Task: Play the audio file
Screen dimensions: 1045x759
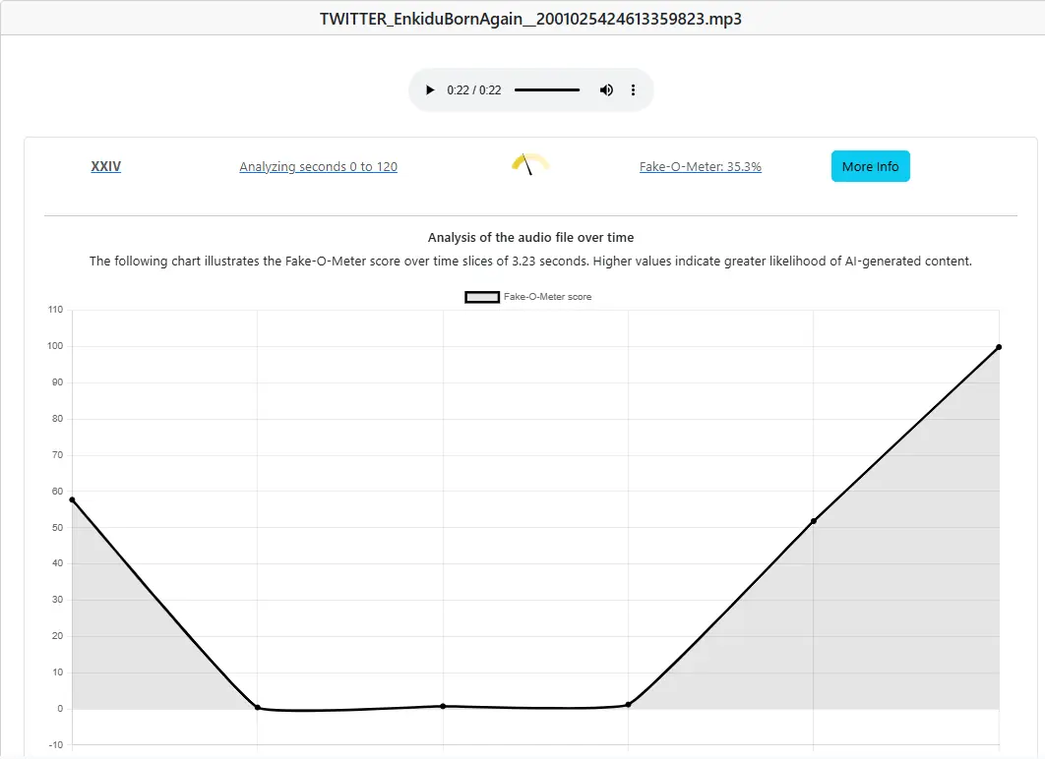Action: 430,90
